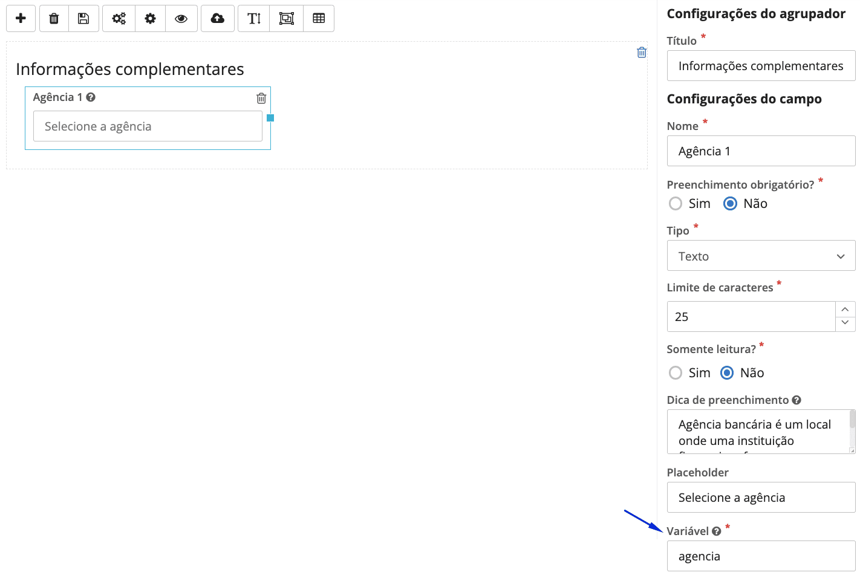This screenshot has height=581, width=860.
Task: Click the single gear settings icon
Action: click(x=150, y=19)
